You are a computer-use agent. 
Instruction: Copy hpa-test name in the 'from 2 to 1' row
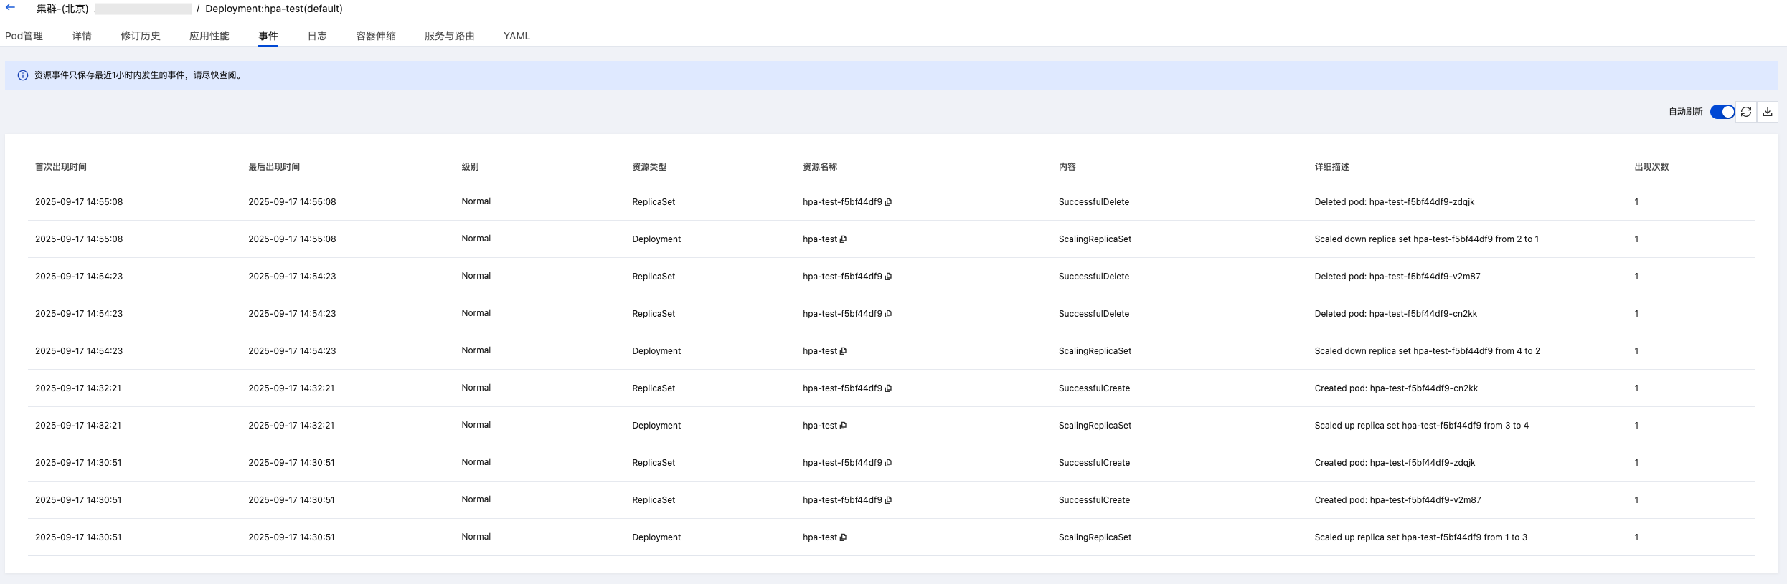click(x=843, y=239)
